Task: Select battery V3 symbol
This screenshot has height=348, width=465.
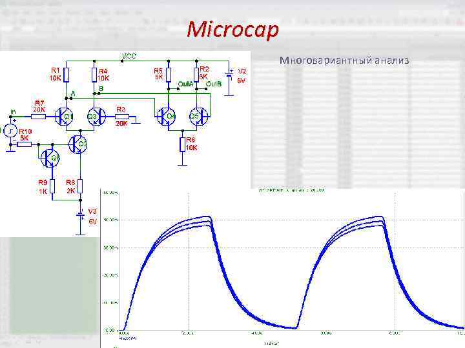Action: tap(80, 215)
